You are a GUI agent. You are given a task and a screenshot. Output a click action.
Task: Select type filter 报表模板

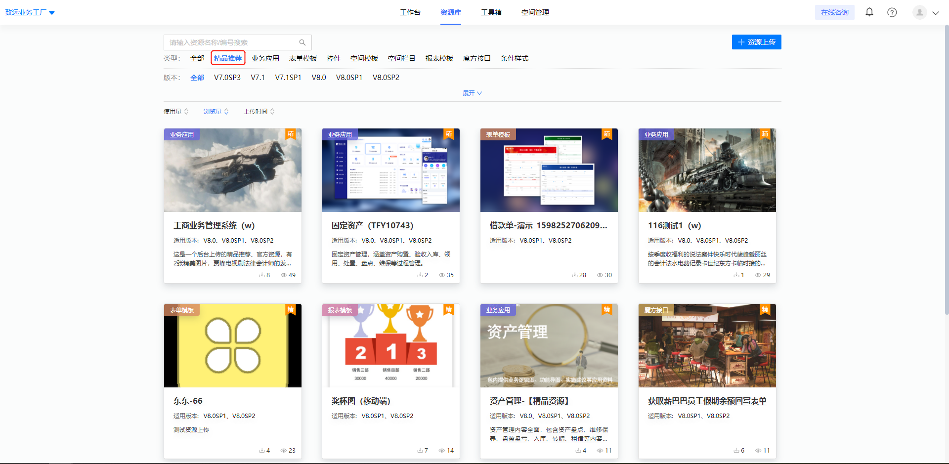point(439,58)
